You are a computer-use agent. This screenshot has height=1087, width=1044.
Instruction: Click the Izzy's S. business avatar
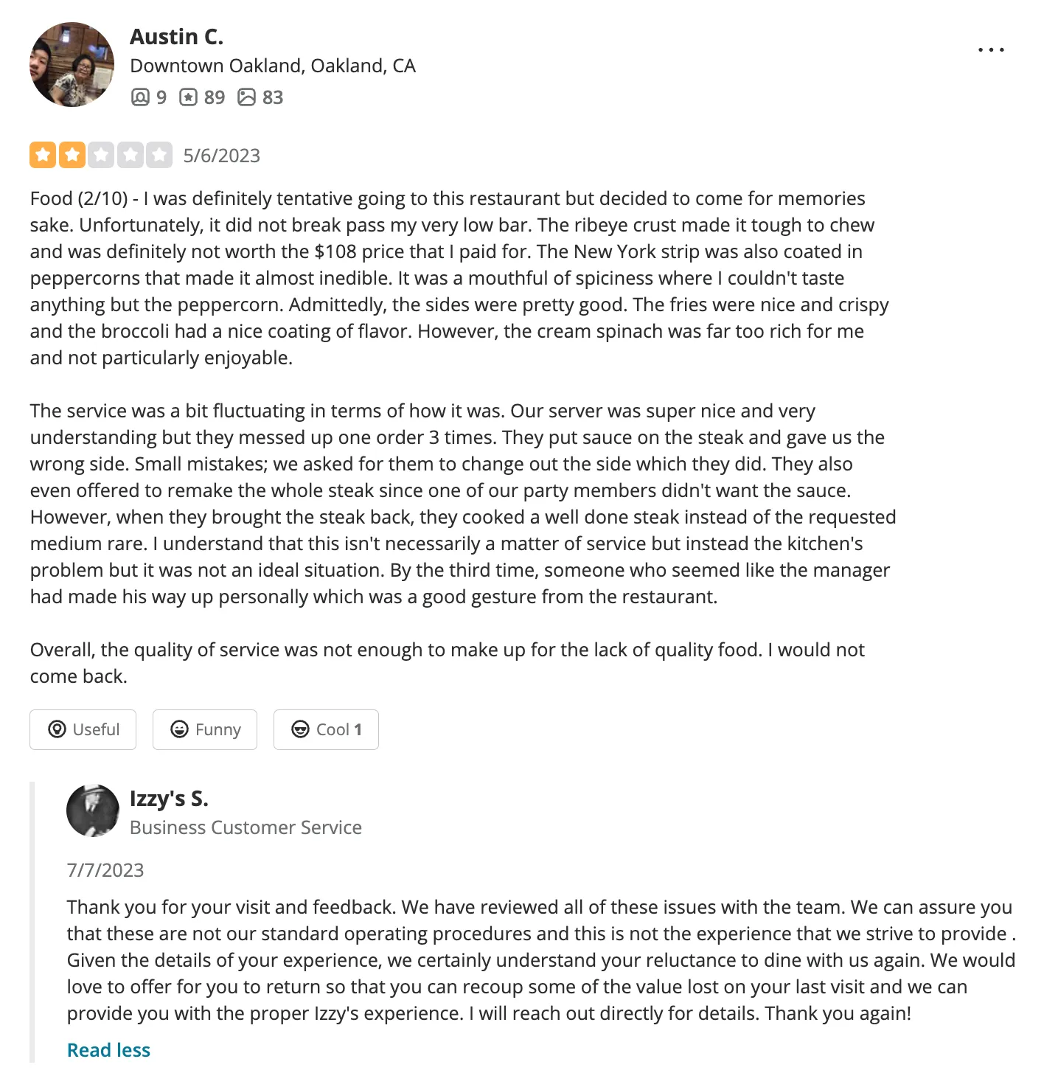point(93,810)
